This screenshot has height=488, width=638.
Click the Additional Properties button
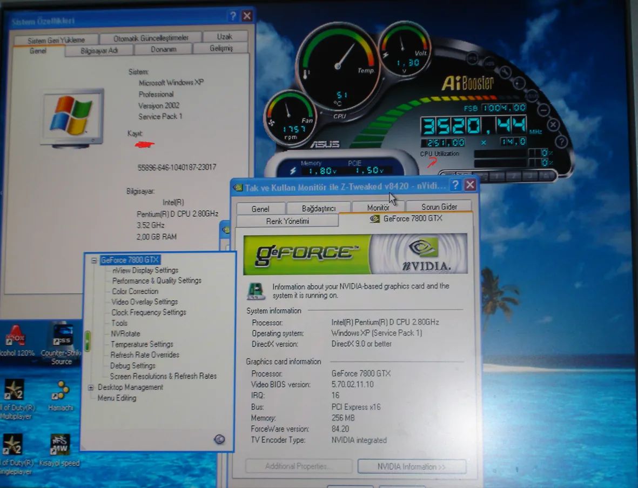(299, 466)
